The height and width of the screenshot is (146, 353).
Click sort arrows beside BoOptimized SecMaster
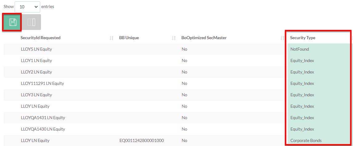tap(282, 38)
